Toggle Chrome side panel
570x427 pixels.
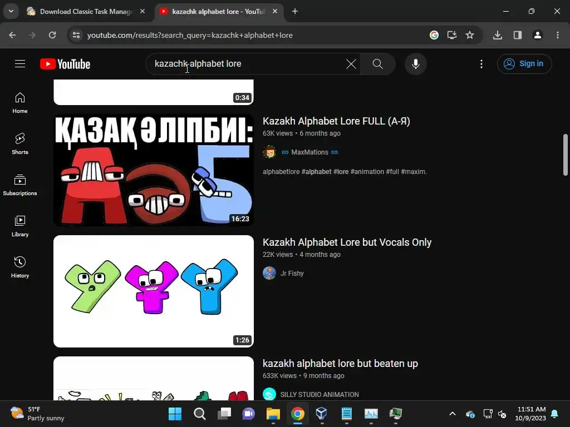[518, 35]
